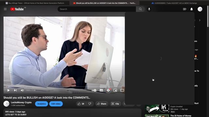Like the video thumbs up 28
This screenshot has width=209, height=117.
click(81, 104)
